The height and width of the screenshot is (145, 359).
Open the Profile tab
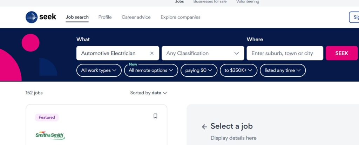[x=105, y=17]
